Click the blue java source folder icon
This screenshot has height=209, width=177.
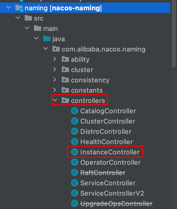(47, 39)
